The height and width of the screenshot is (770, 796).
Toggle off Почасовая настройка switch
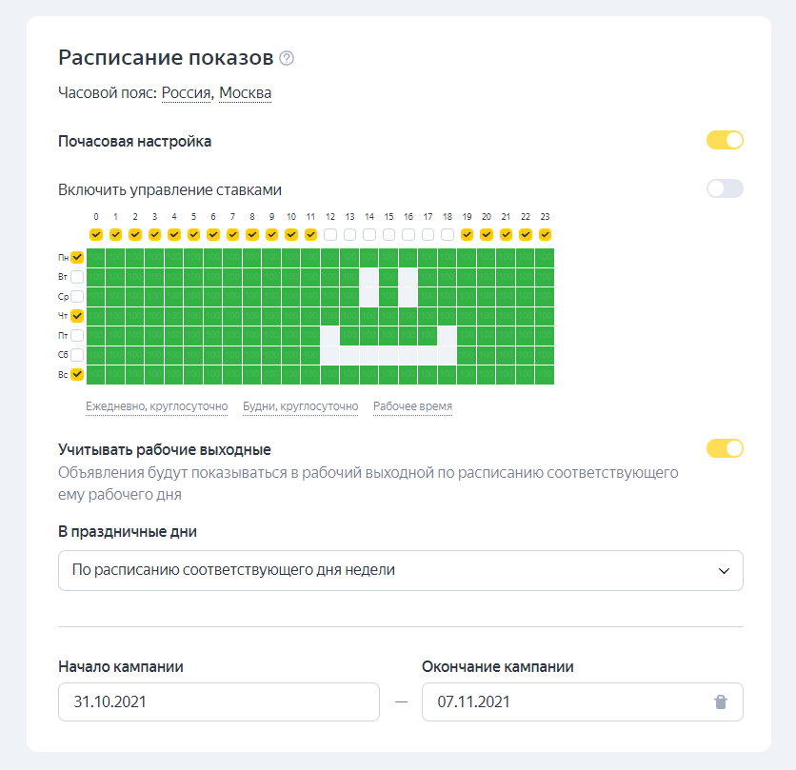[x=724, y=141]
